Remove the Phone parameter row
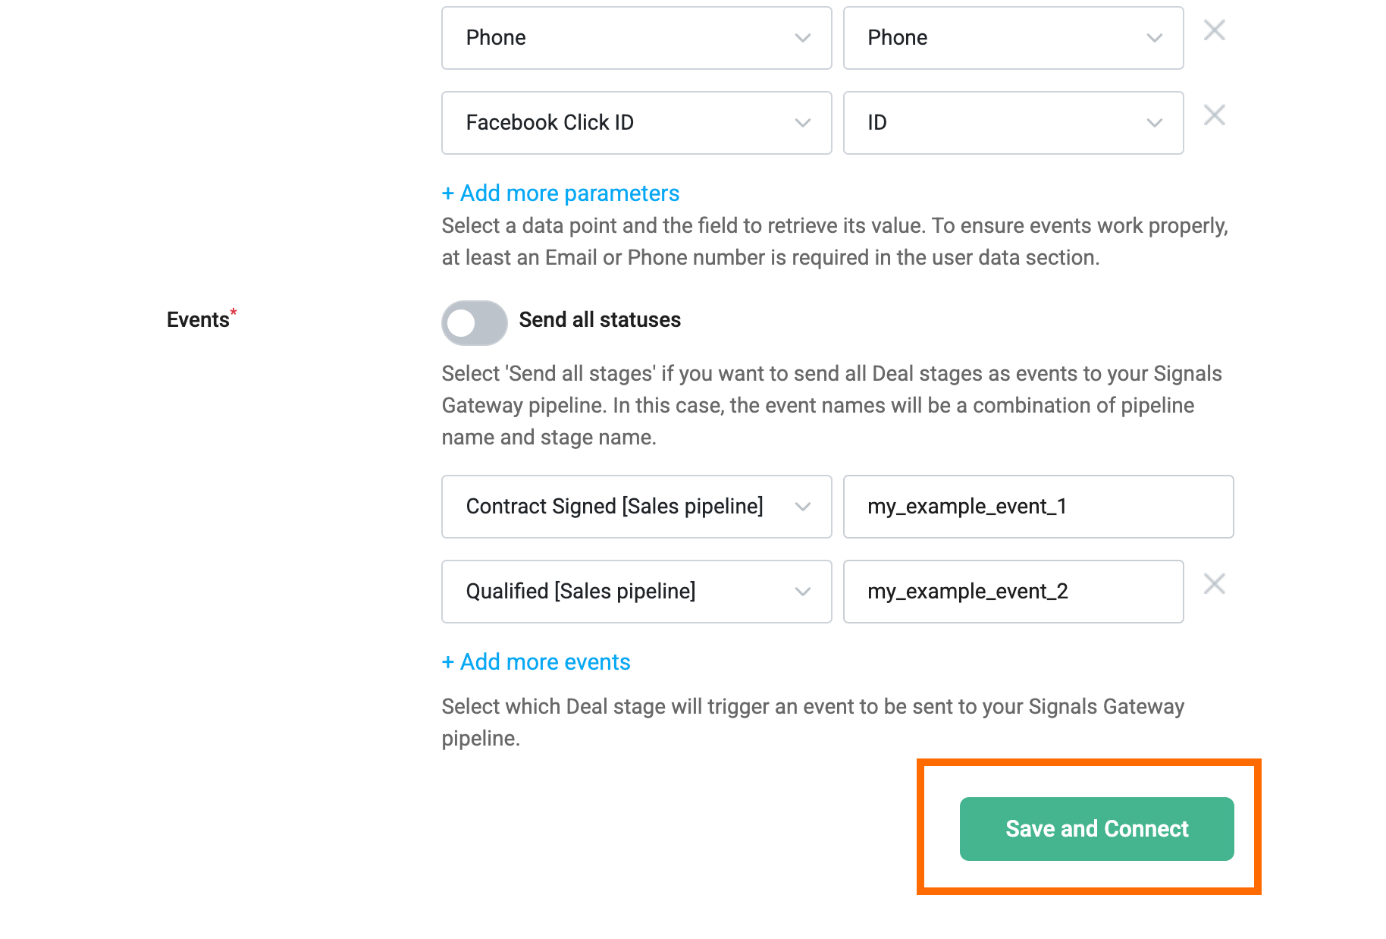This screenshot has width=1386, height=939. [1214, 30]
